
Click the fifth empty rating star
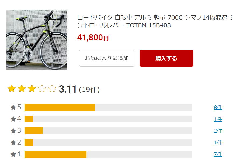click(x=52, y=89)
